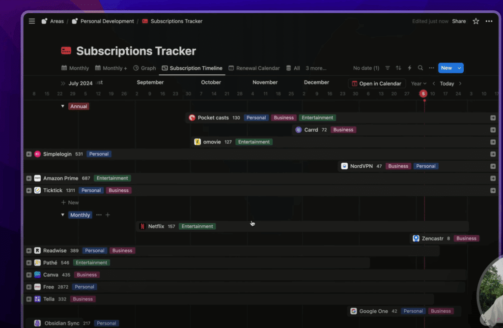Star this page as favorite

(x=475, y=21)
